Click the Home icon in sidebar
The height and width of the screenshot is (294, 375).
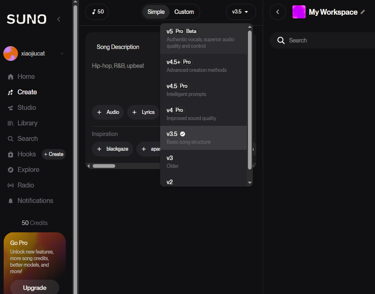[11, 77]
